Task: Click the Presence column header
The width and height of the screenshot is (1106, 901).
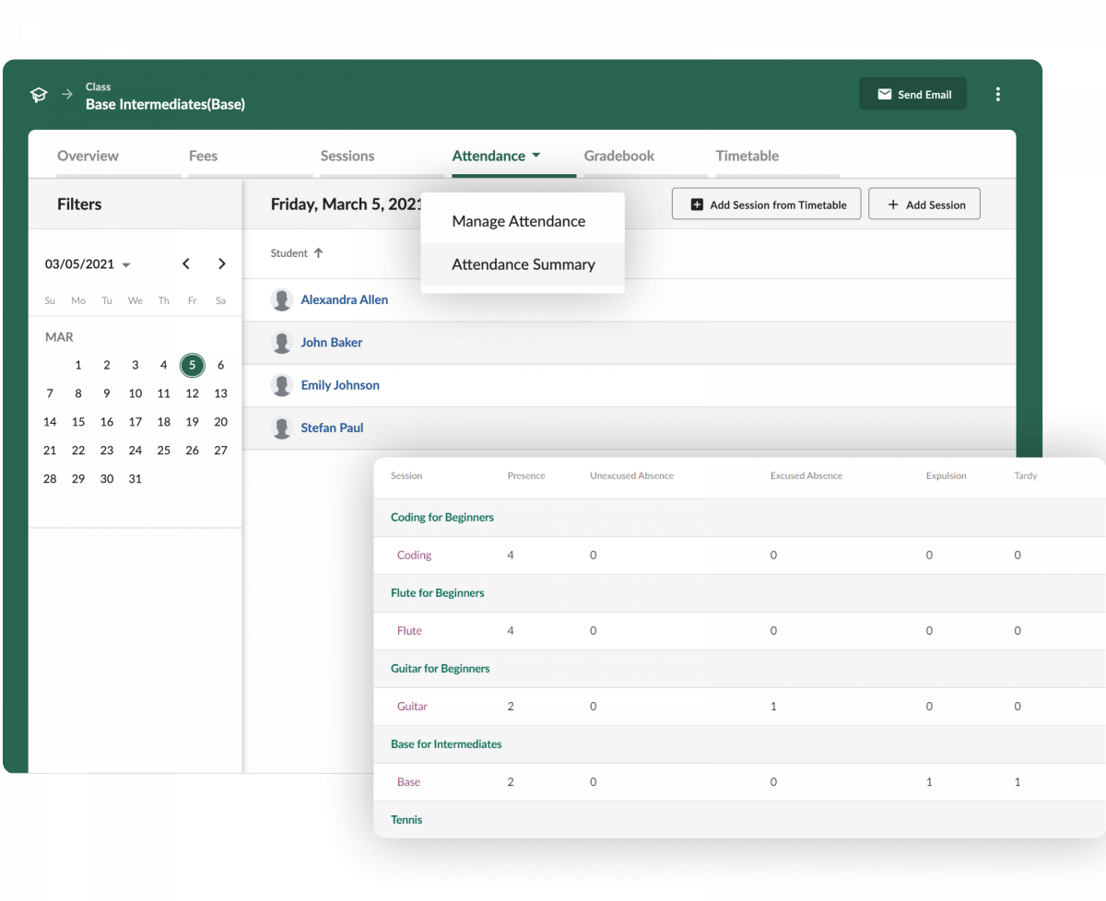Action: [526, 476]
